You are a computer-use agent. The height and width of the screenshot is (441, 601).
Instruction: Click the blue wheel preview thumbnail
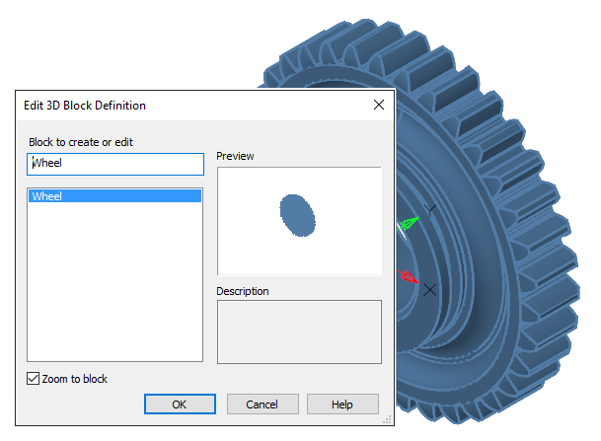[298, 215]
